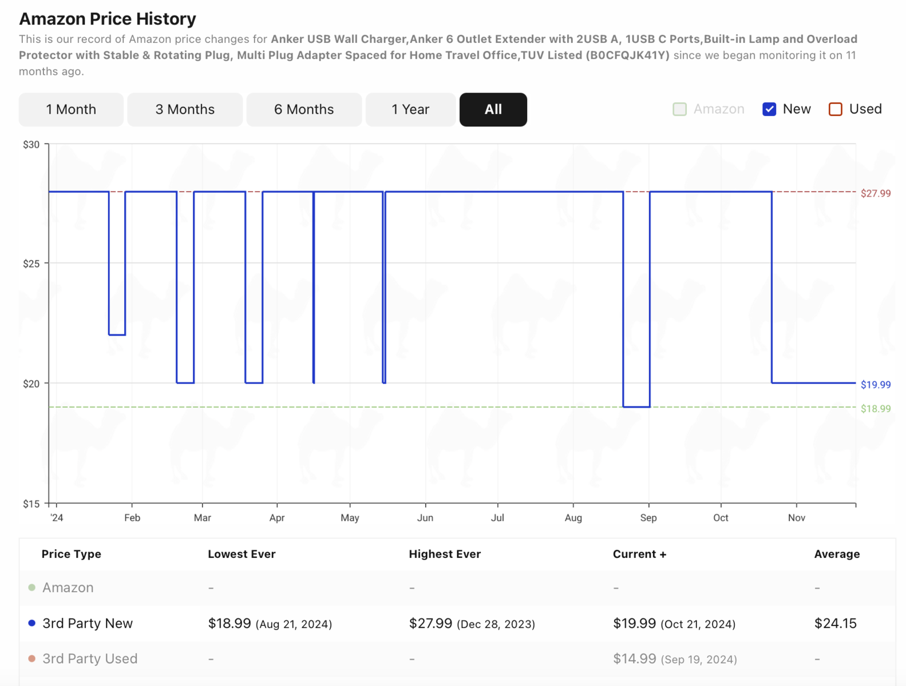This screenshot has height=686, width=906.
Task: Click the $27.99 highest price label
Action: [876, 193]
